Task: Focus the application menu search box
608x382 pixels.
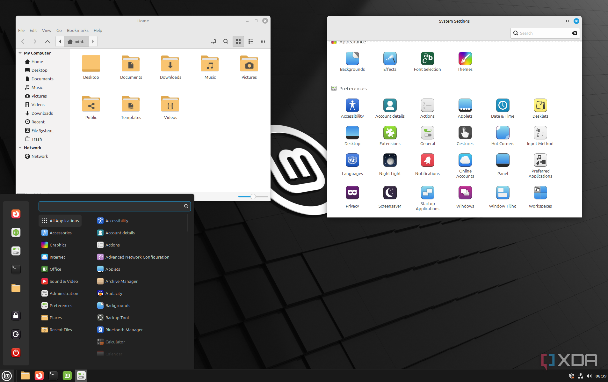Action: [114, 206]
